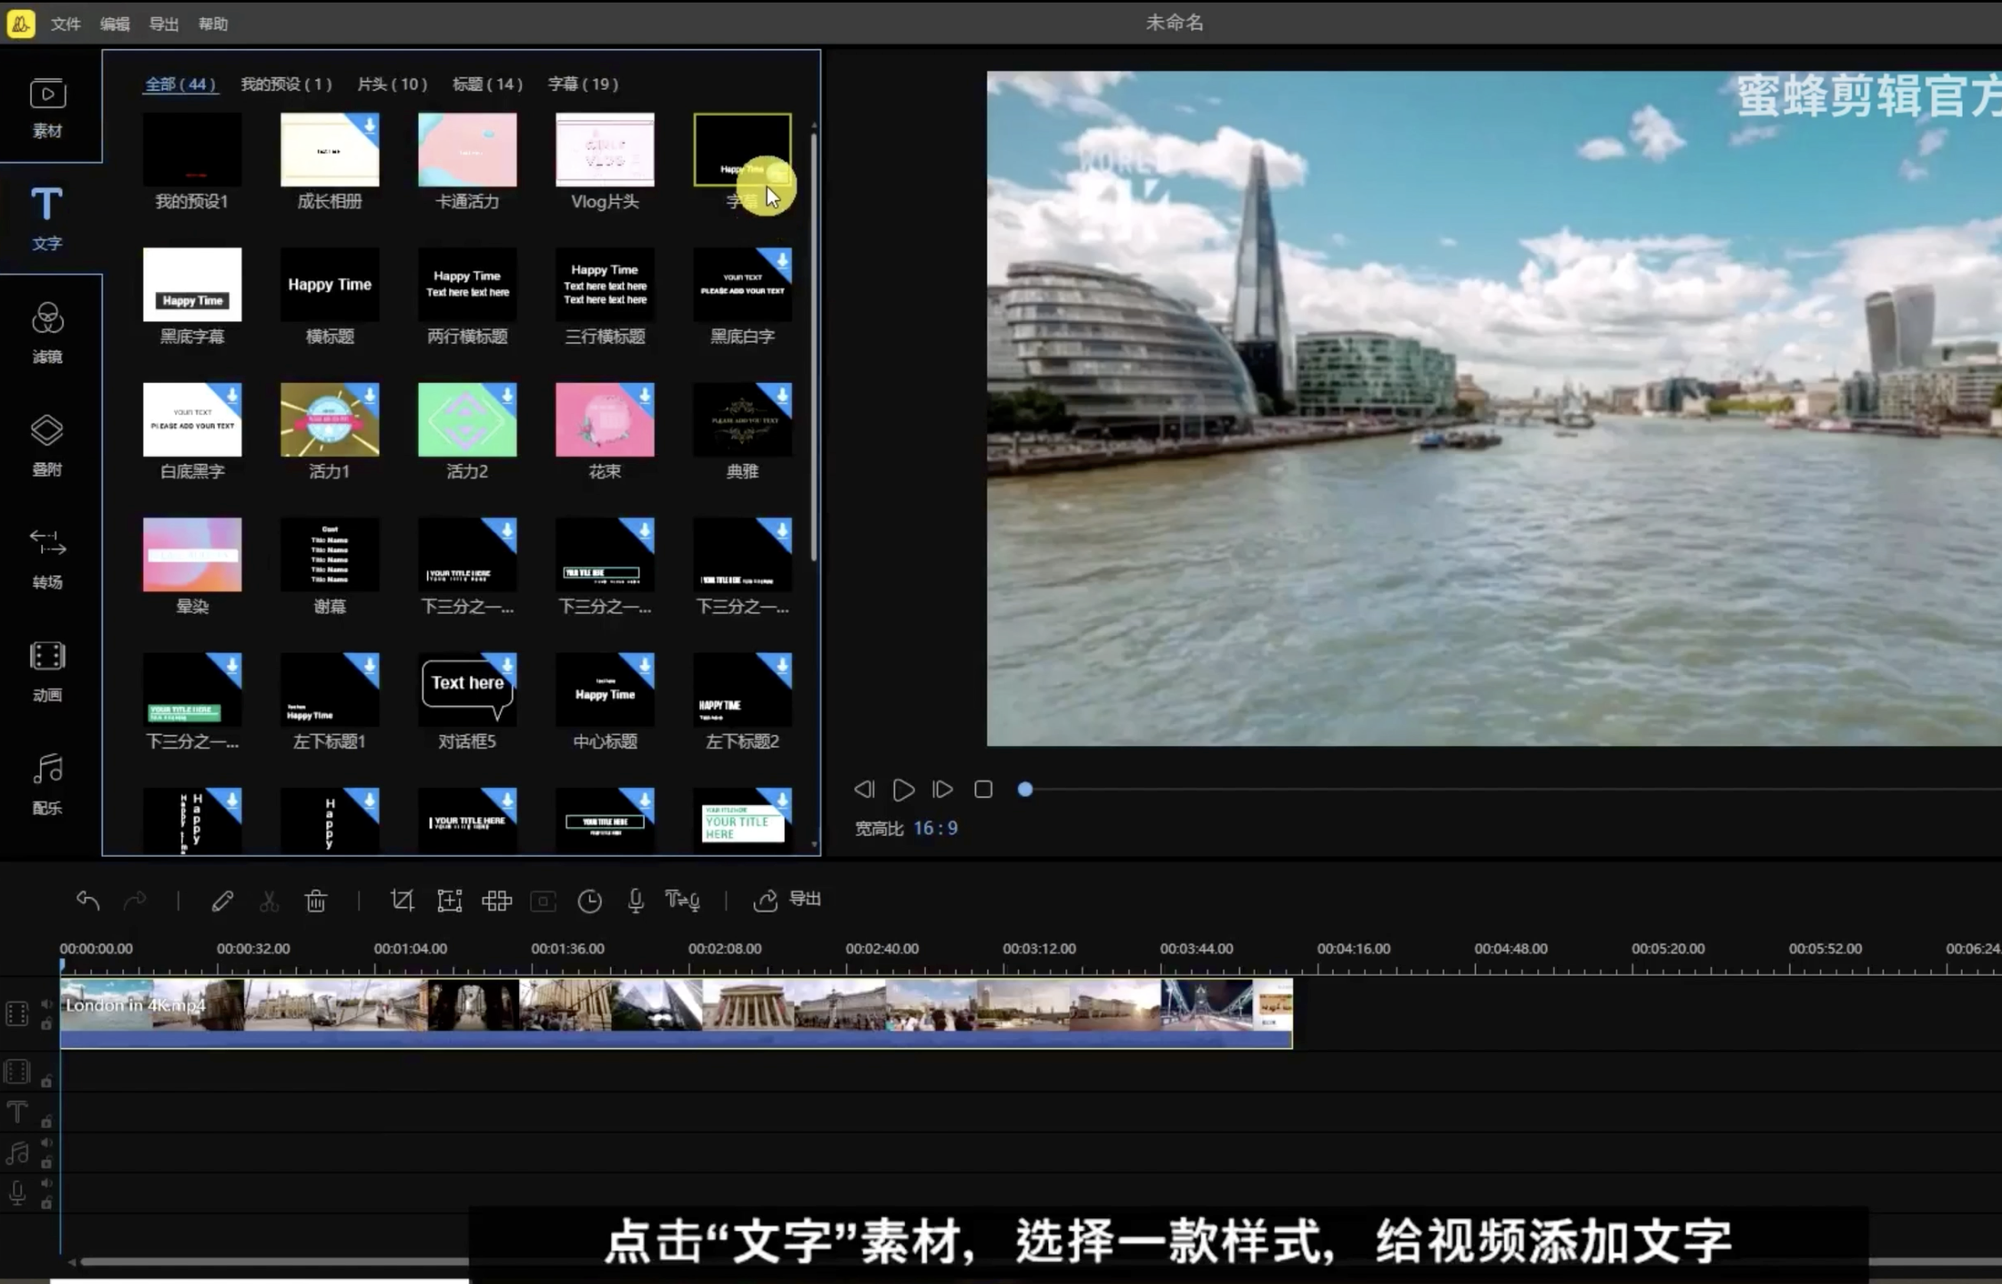Click the undo arrow in timeline toolbar

[x=87, y=900]
